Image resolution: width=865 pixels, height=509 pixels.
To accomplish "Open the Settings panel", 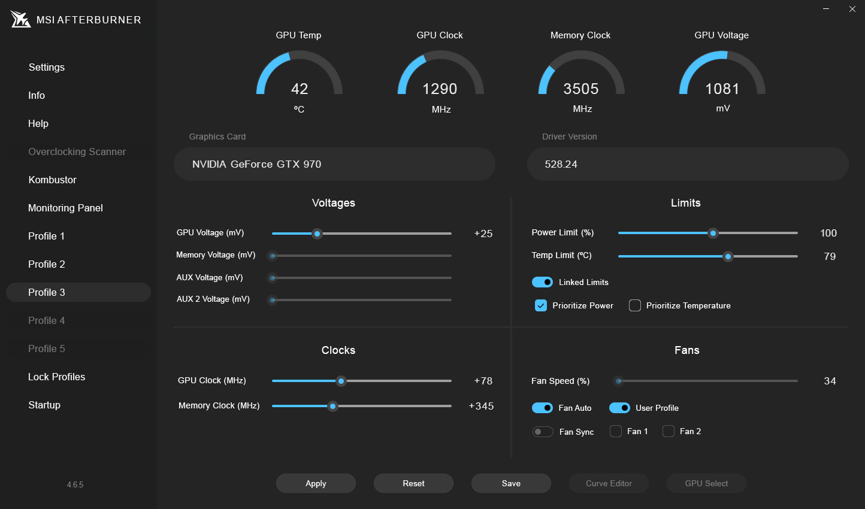I will (46, 67).
